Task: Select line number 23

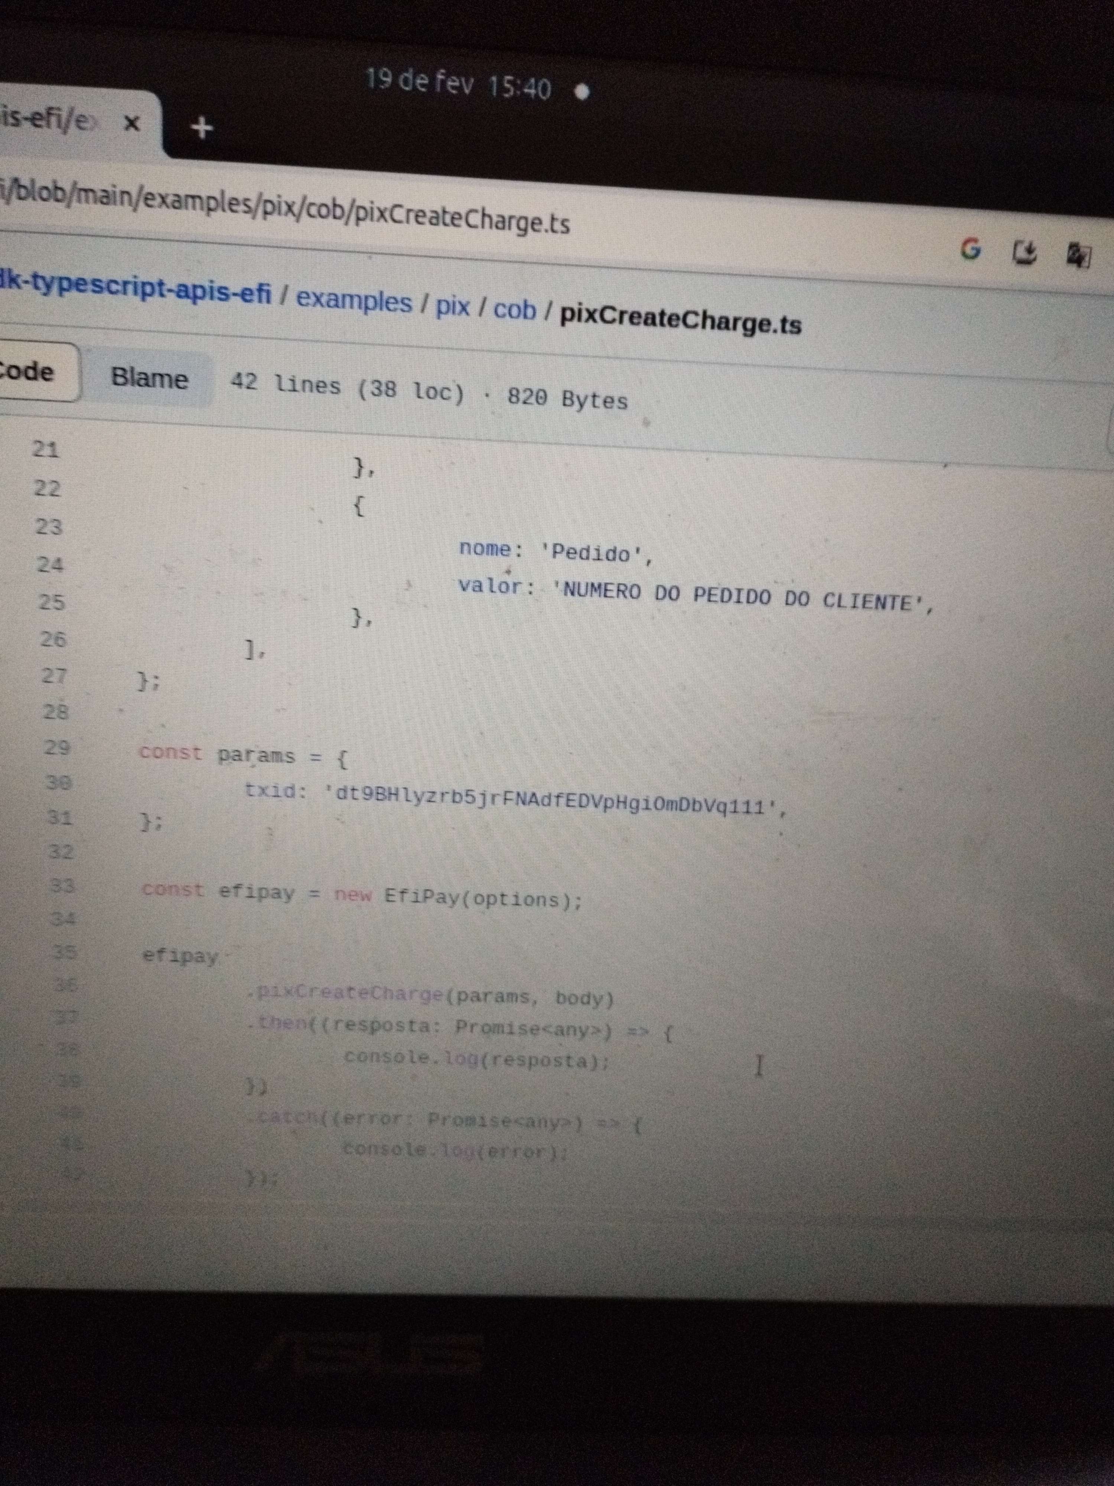Action: coord(48,527)
